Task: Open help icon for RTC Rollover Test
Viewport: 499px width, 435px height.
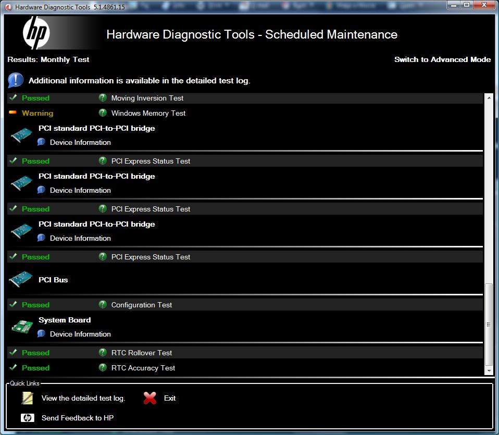Action: point(103,353)
